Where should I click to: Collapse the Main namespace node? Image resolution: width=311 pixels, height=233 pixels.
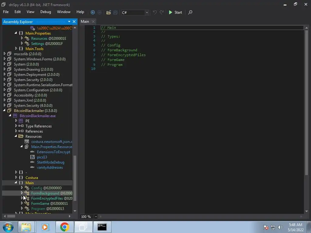point(16,182)
